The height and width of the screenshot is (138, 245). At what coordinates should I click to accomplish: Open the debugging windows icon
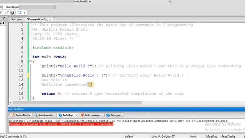tap(20, 13)
